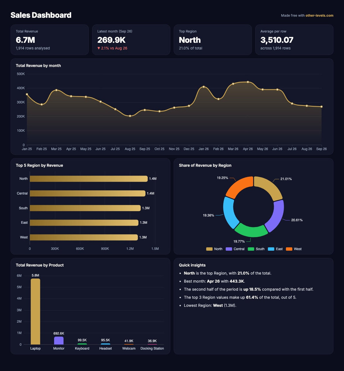This screenshot has width=344, height=371.
Task: Click the 99.5K label above Keyboard
Action: pos(82,340)
